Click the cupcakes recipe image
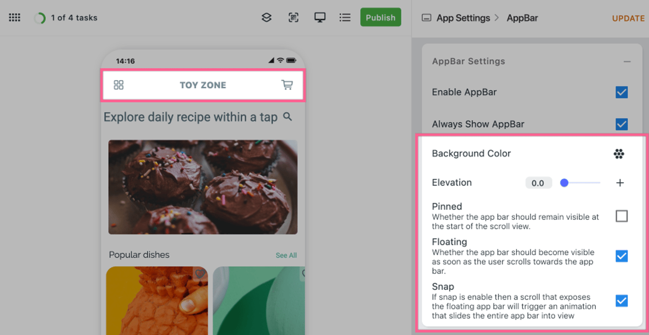 coord(203,187)
